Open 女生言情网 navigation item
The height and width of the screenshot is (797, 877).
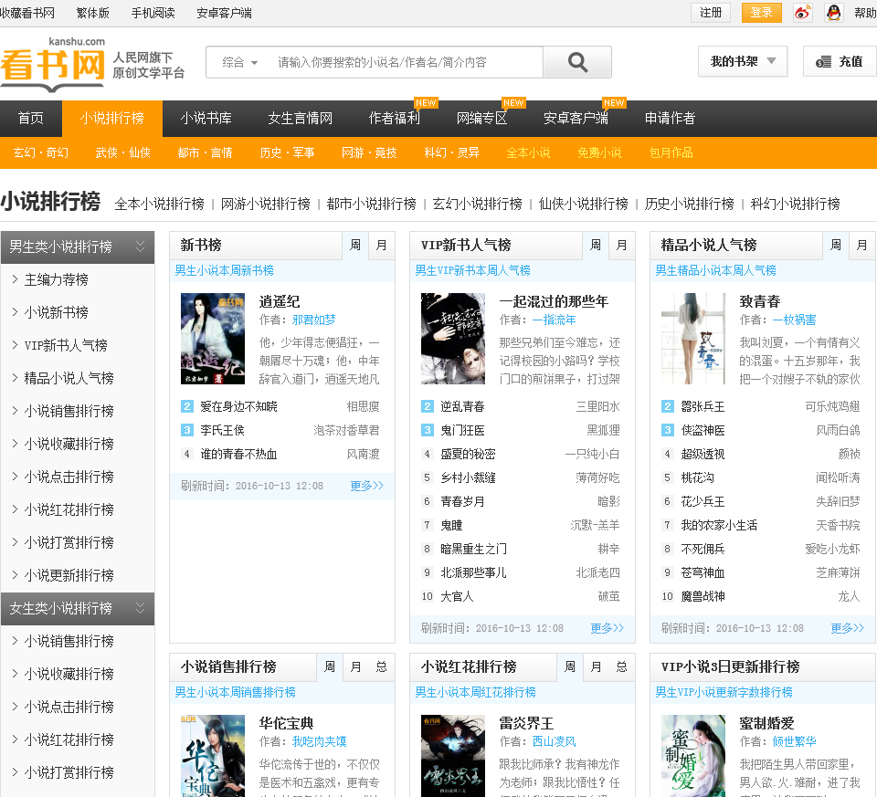point(301,119)
